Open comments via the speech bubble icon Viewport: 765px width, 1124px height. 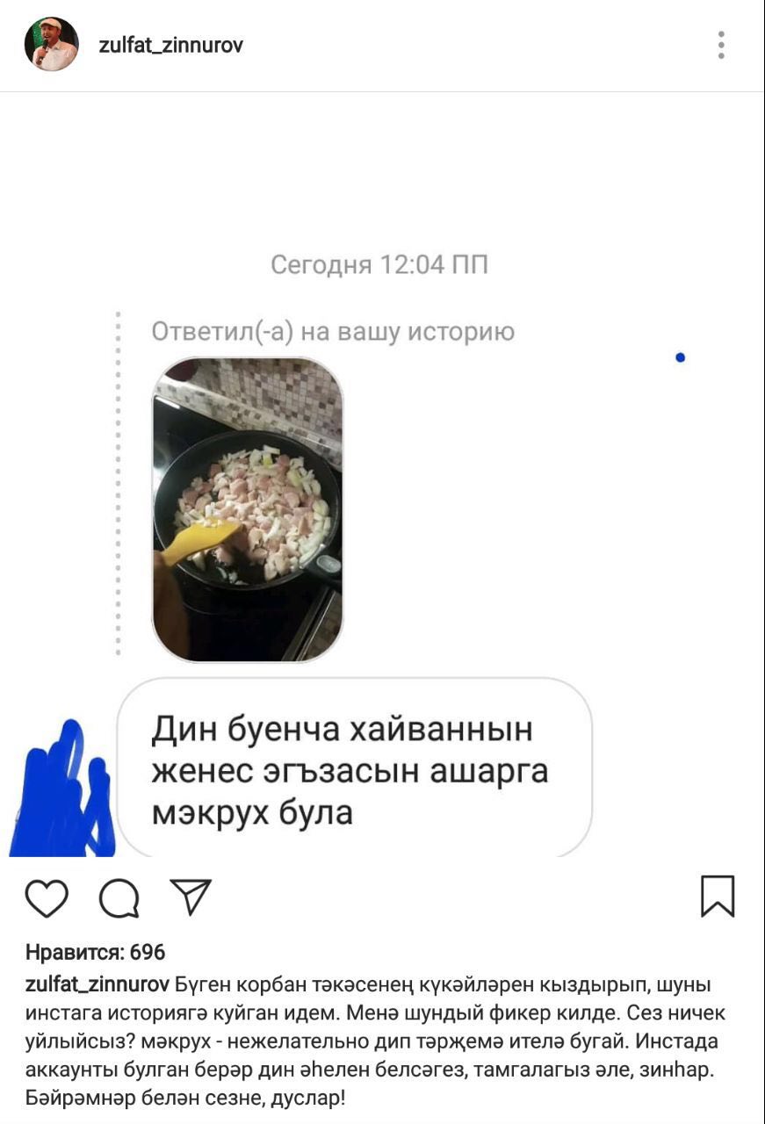[119, 897]
